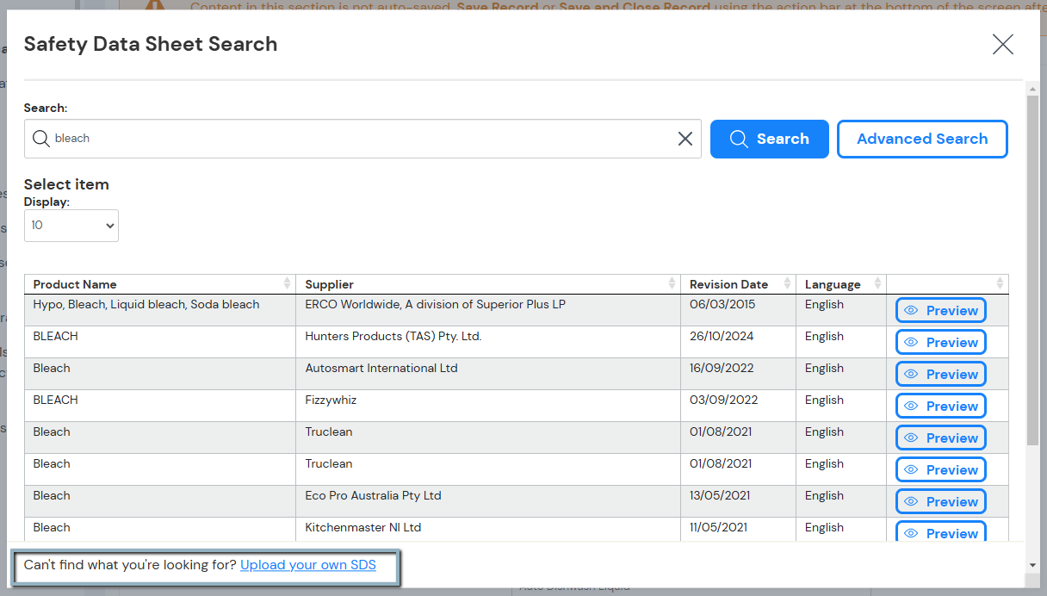Viewport: 1047px width, 596px height.
Task: Click the sort arrows on Product Name column
Action: [x=288, y=282]
